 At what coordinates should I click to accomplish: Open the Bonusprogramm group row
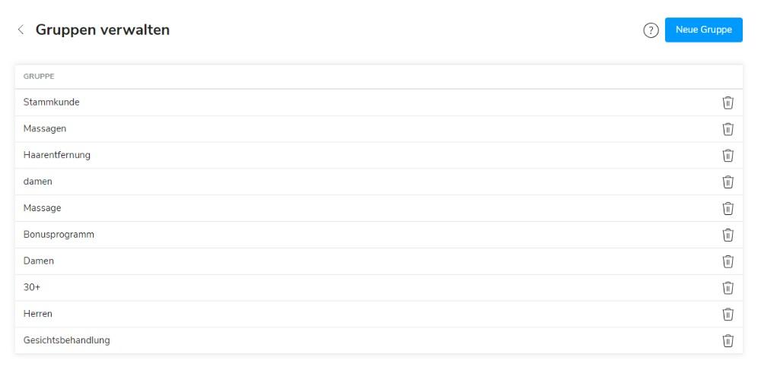point(59,235)
